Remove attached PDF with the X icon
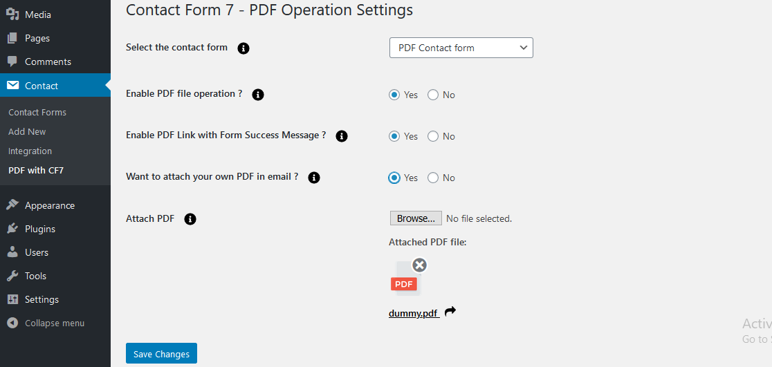The width and height of the screenshot is (772, 367). tap(419, 265)
